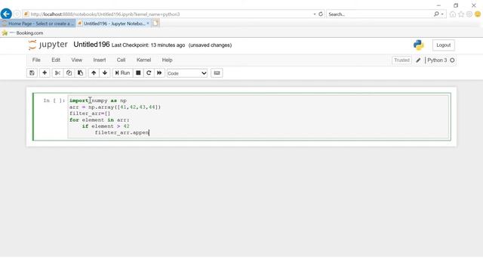Click the 'if element > 42' line

point(106,126)
